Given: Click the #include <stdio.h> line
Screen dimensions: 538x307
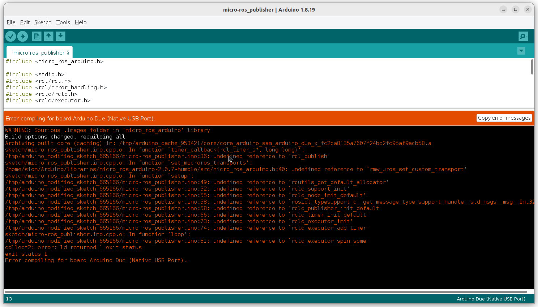Looking at the screenshot, I should pos(35,74).
